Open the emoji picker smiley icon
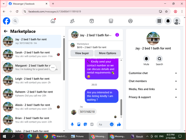 112,124
